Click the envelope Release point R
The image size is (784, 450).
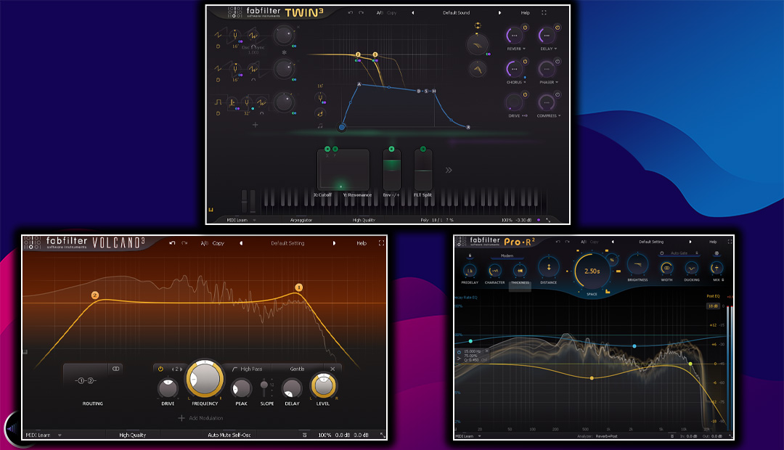(x=468, y=128)
